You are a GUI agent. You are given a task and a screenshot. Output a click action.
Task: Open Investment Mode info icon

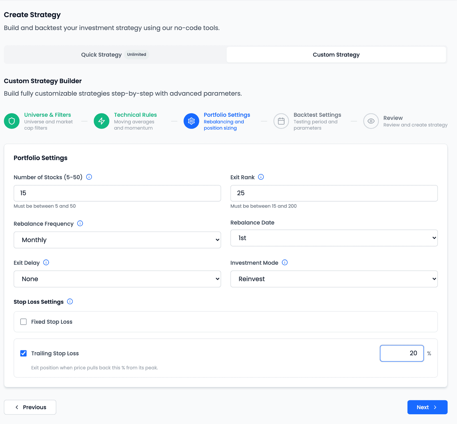(285, 263)
